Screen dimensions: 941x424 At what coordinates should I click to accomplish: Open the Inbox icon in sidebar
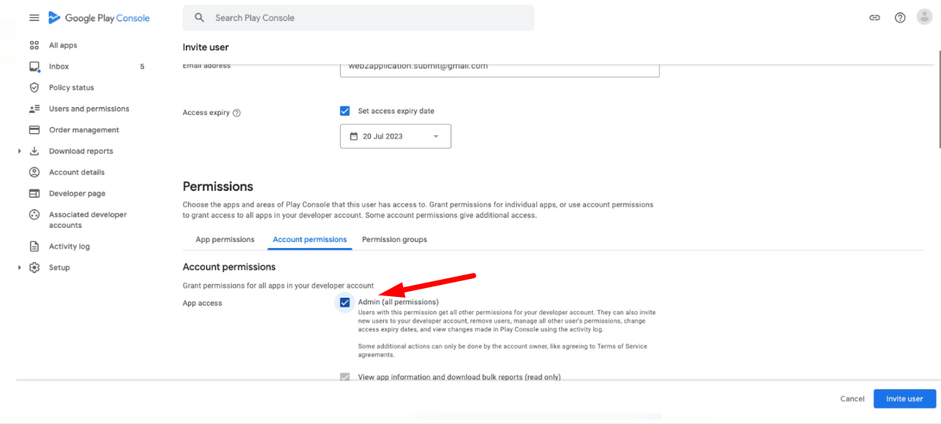[x=34, y=67]
